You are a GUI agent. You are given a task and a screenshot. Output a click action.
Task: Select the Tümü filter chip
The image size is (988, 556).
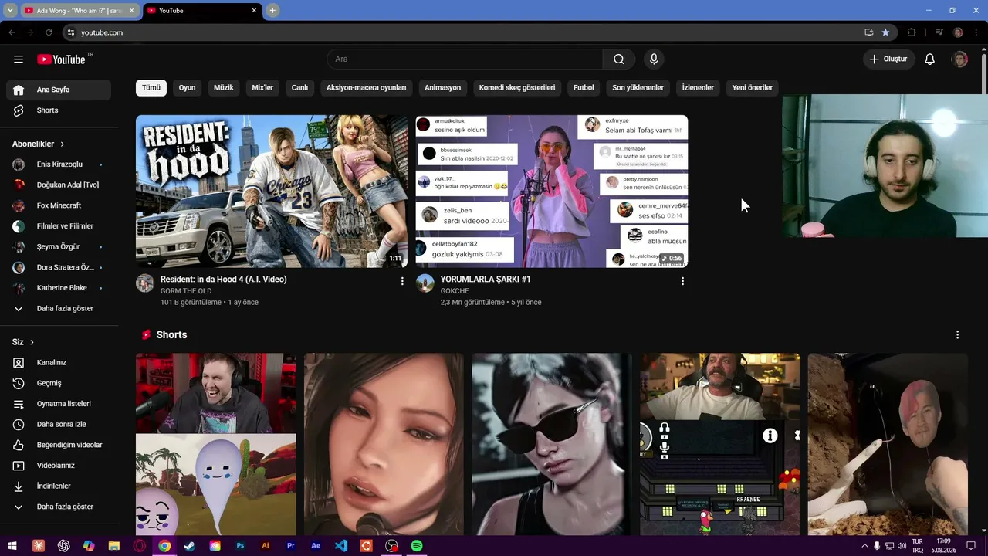[x=151, y=88]
